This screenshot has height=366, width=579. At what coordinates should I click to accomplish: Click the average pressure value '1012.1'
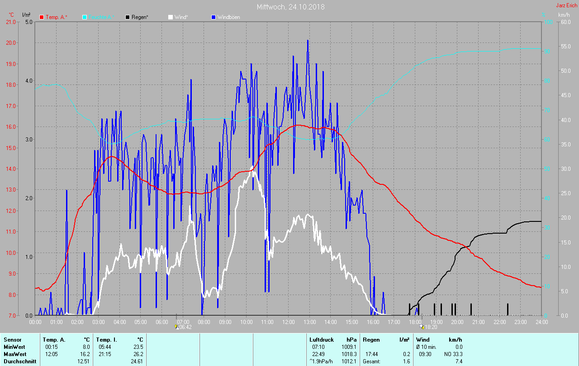[x=349, y=361]
